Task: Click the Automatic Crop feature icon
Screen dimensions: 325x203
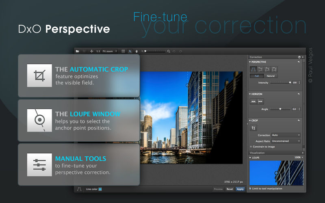Action: point(39,76)
